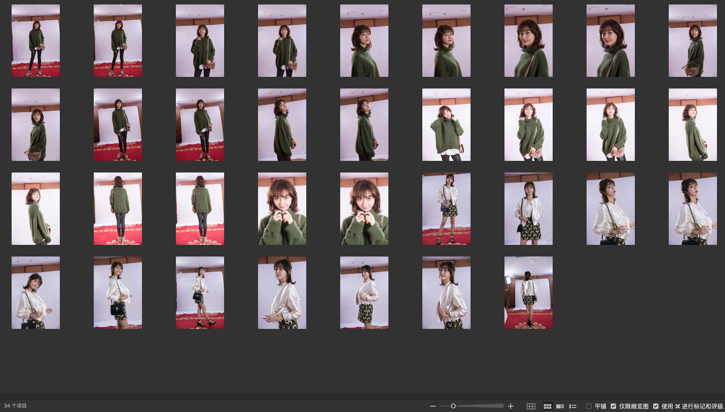Switch to list view layout
Image resolution: width=725 pixels, height=412 pixels.
[x=573, y=406]
